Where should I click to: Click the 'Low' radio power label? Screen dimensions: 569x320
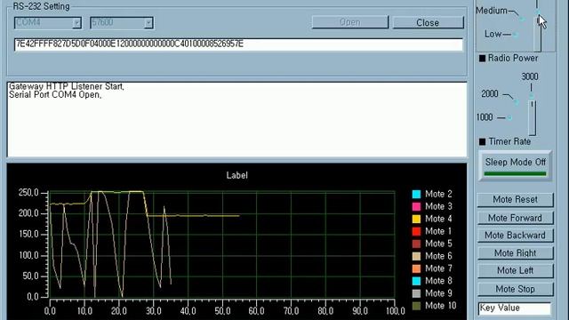pos(493,34)
